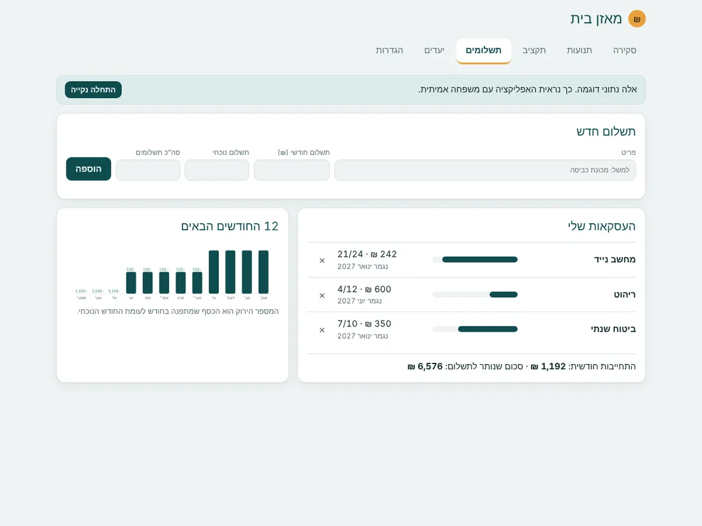Click the ריהוט progress bar
The image size is (702, 526).
475,295
